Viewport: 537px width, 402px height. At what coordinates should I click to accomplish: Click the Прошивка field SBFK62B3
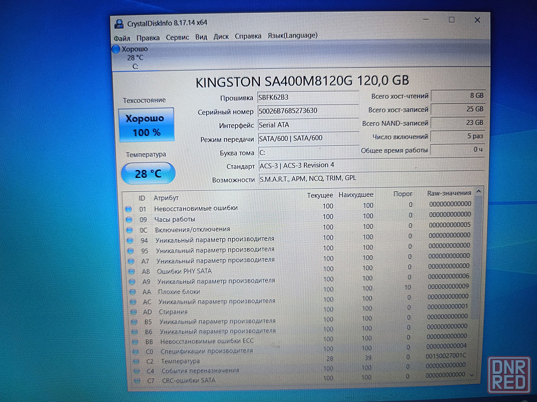(308, 98)
